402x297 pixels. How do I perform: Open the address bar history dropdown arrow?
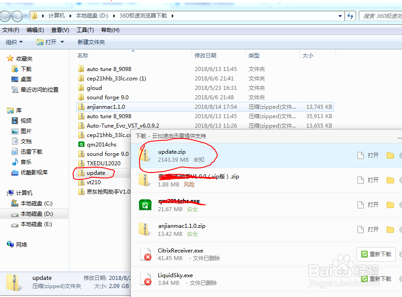(x=340, y=16)
